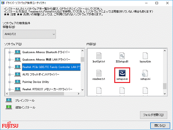Click software list scroll-left arrow
Viewport: 173px width, 130px height.
[7, 94]
